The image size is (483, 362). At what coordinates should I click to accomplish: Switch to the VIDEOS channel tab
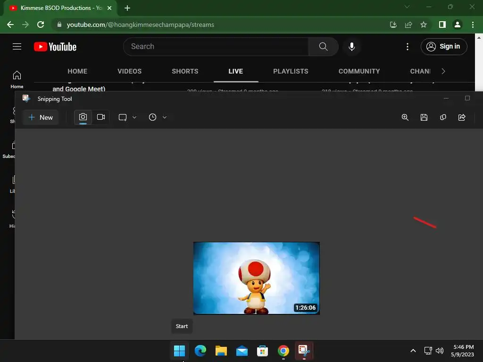click(x=129, y=71)
